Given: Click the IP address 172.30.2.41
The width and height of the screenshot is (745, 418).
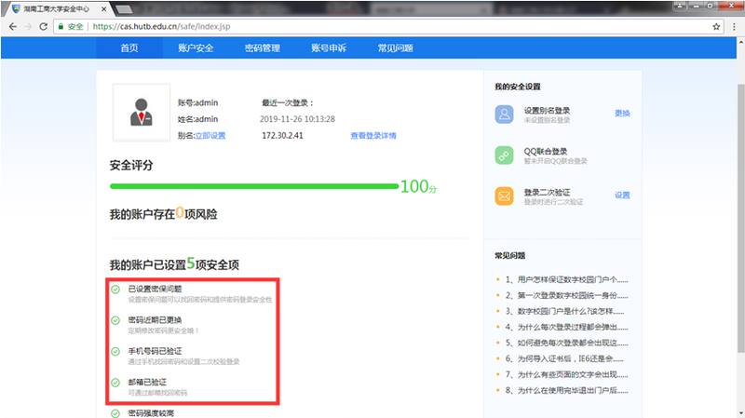Looking at the screenshot, I should tap(282, 136).
